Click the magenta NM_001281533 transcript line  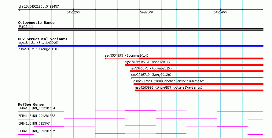click(x=141, y=119)
